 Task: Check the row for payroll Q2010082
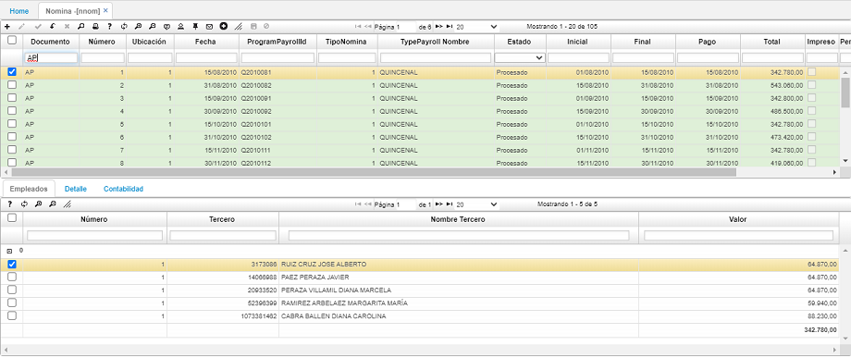[x=12, y=84]
